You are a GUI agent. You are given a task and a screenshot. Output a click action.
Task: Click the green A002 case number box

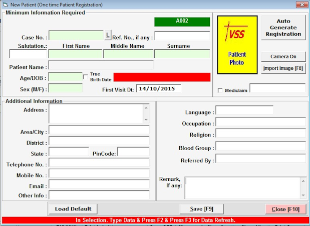pyautogui.click(x=182, y=22)
